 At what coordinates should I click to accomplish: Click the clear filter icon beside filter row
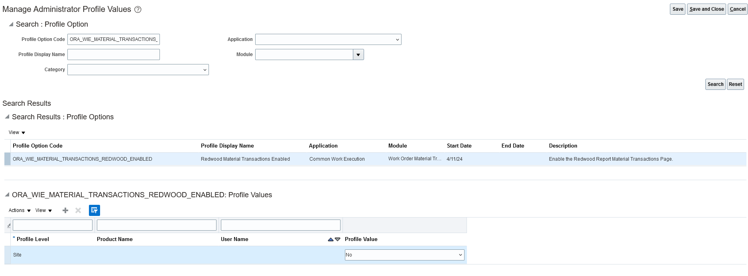9,225
